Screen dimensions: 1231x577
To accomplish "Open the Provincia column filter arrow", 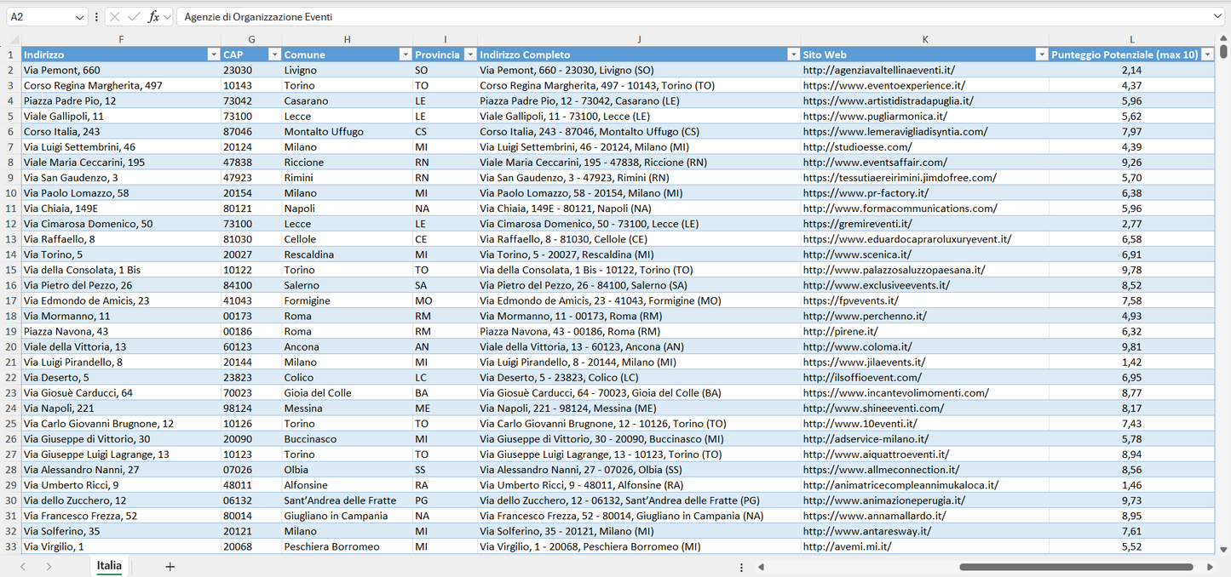I will point(469,54).
